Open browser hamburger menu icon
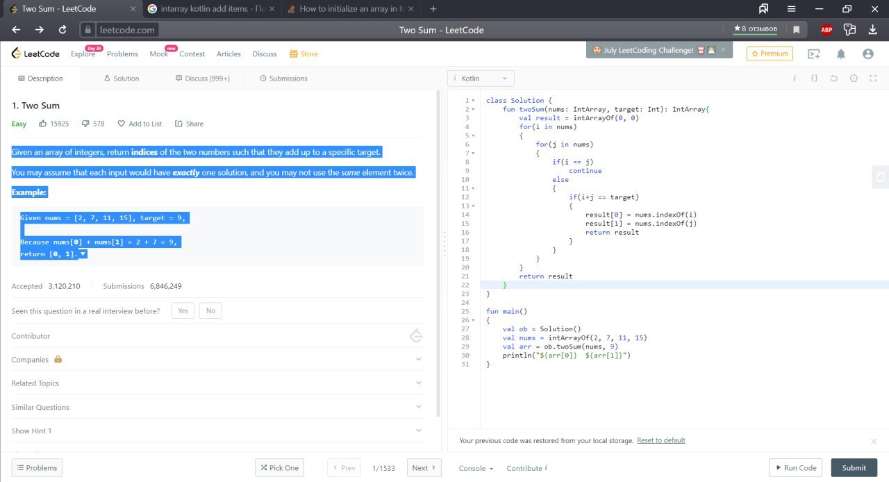Image resolution: width=889 pixels, height=482 pixels. 791,9
